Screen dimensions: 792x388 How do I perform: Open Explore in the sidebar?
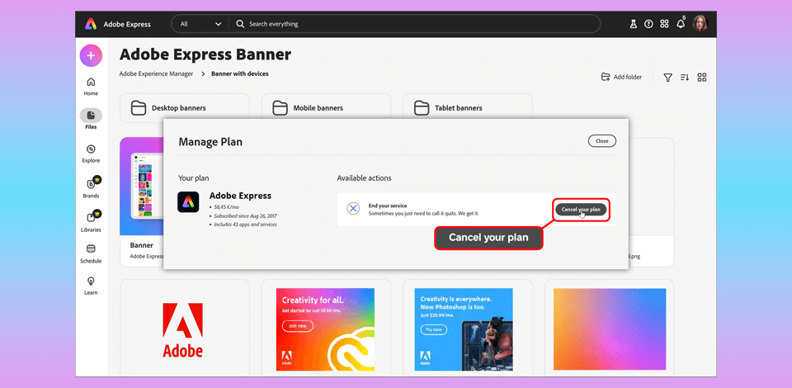click(91, 154)
